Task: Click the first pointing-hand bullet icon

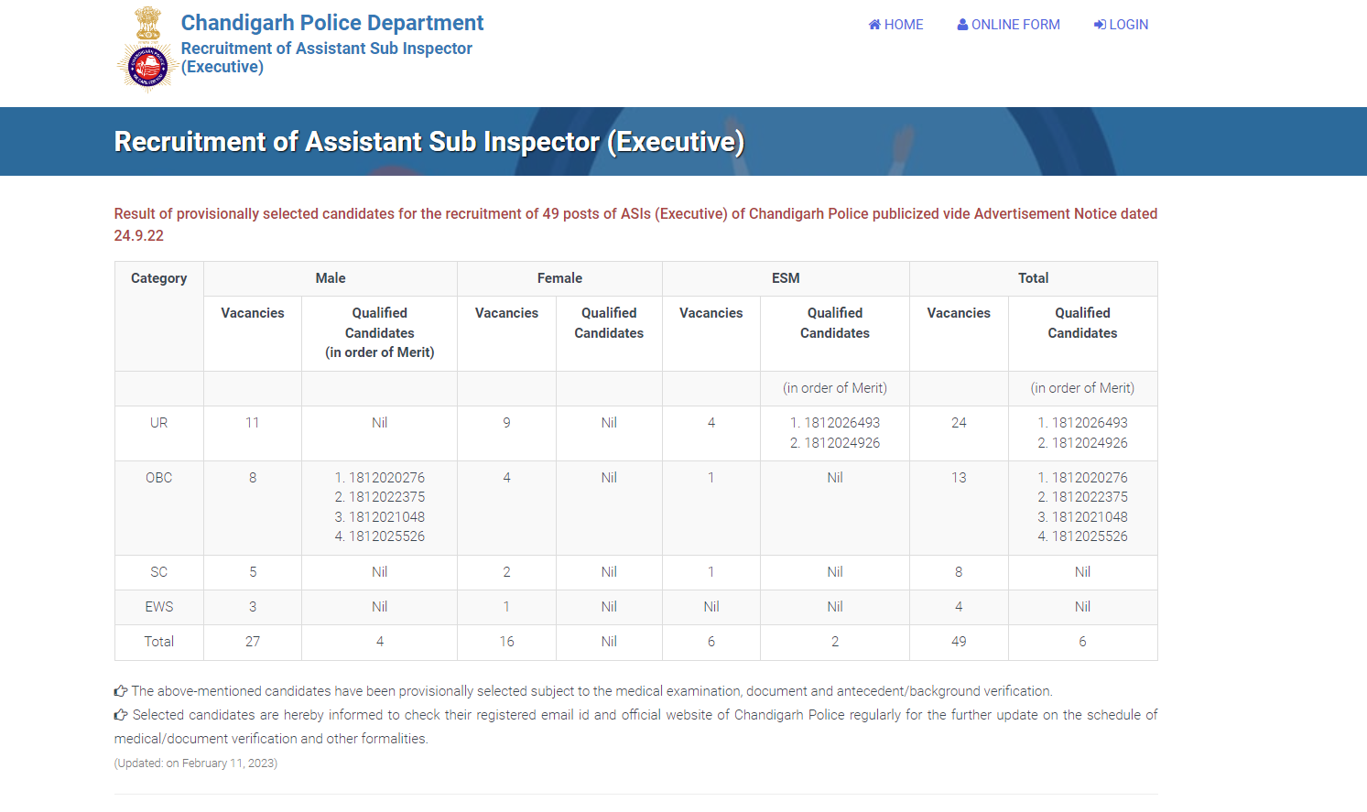Action: tap(121, 691)
